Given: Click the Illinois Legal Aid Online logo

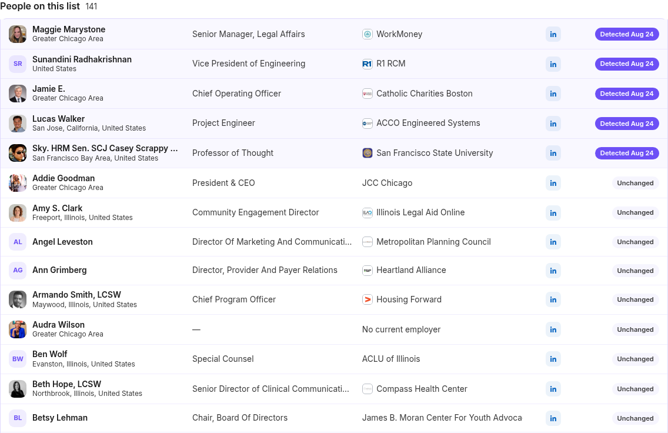Looking at the screenshot, I should 368,212.
